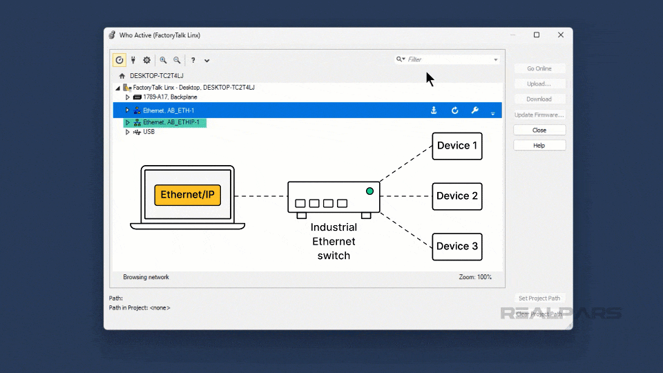Open the question mark help icon
Image resolution: width=663 pixels, height=373 pixels.
(193, 60)
